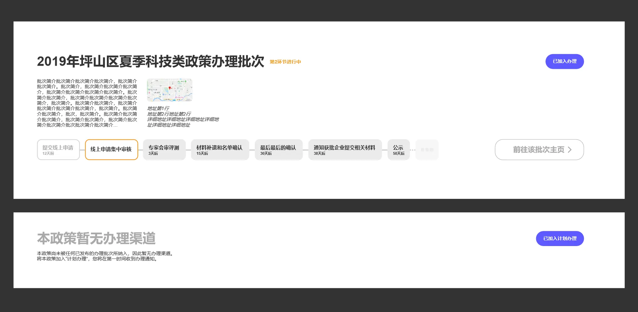
Task: Open the map thumbnail preview
Action: pyautogui.click(x=170, y=90)
